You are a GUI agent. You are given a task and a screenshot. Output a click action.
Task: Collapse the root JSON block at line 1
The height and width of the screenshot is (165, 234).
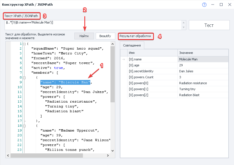pos(24,44)
